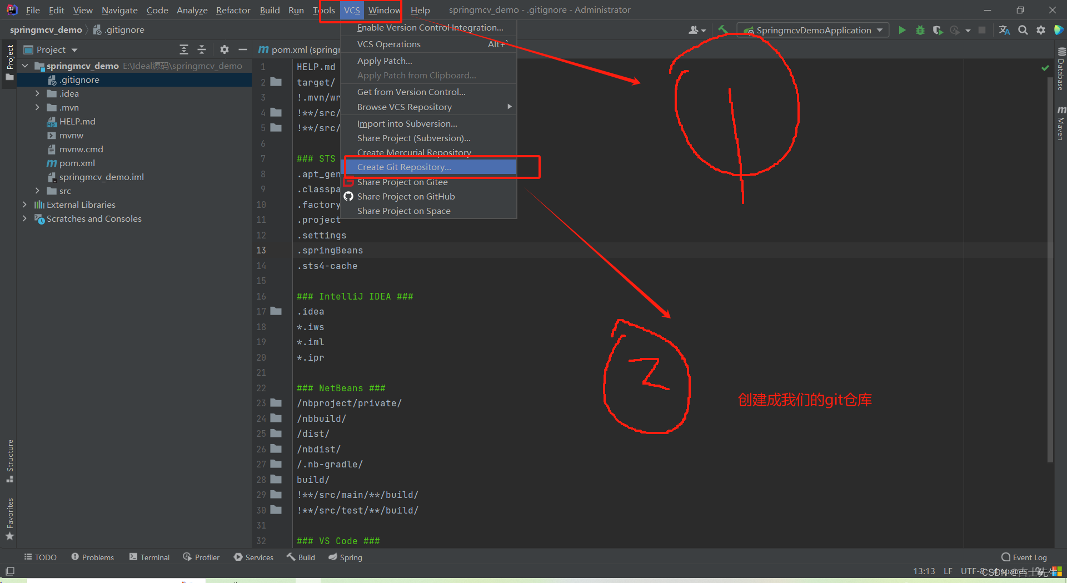Open the Help menu
This screenshot has width=1067, height=583.
pyautogui.click(x=420, y=10)
